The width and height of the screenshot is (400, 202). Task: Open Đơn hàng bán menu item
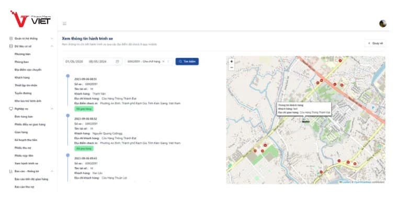(x=24, y=116)
